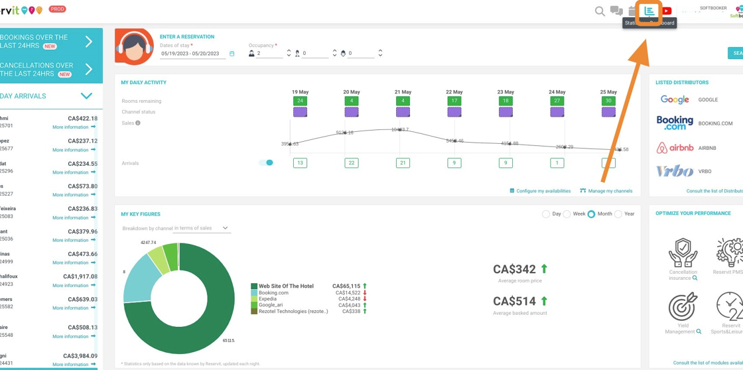Collapse the Day Arrivals chevron
Image resolution: width=743 pixels, height=370 pixels.
86,96
